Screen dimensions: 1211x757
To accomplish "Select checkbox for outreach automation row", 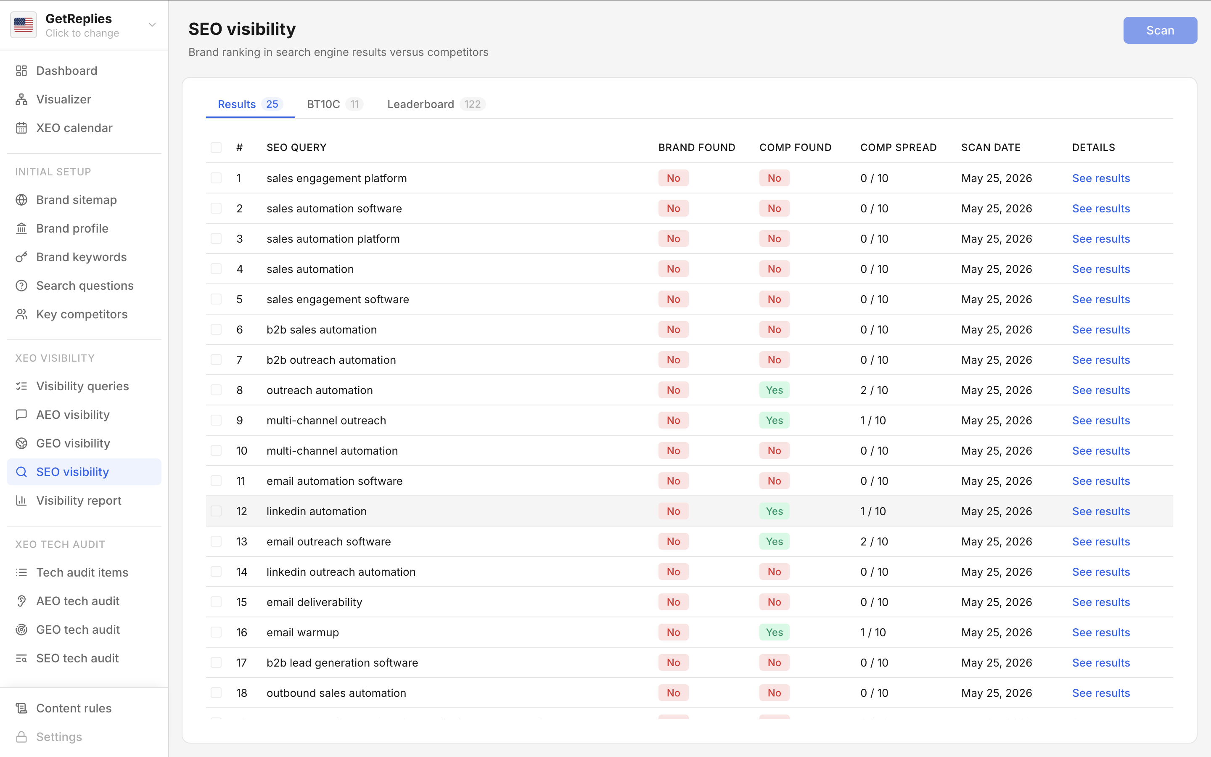I will click(x=216, y=390).
